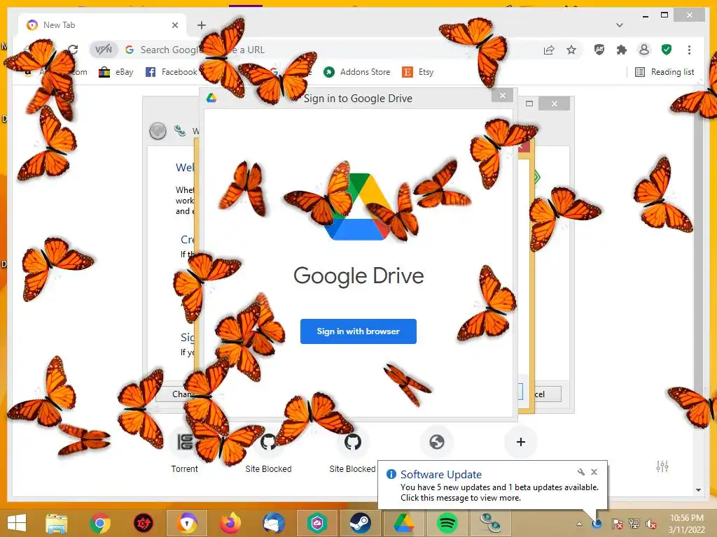Click the share page icon

[549, 50]
